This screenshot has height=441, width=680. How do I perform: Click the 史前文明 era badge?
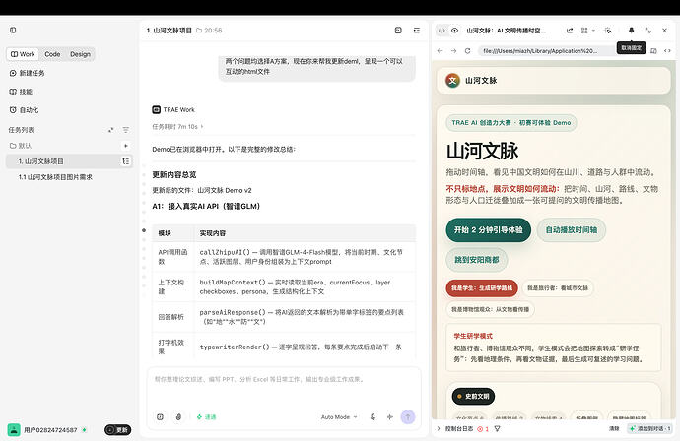(473, 396)
